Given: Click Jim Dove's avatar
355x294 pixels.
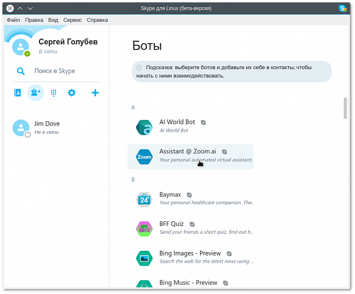Looking at the screenshot, I should (x=21, y=128).
